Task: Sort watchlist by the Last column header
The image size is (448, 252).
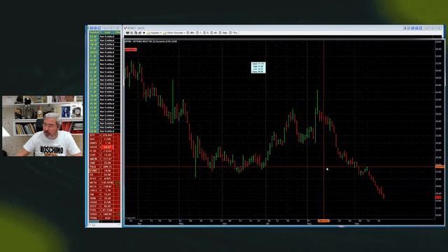Action: click(x=107, y=33)
